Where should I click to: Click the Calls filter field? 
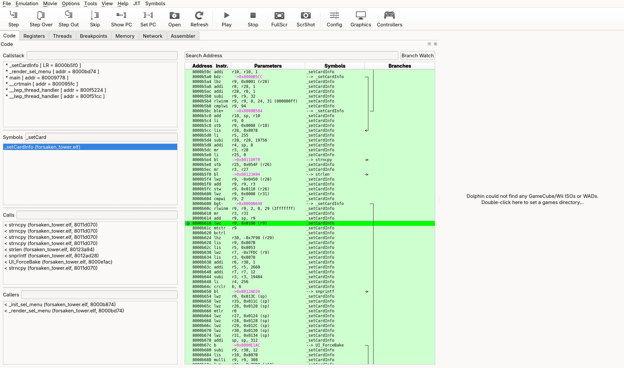pos(97,215)
